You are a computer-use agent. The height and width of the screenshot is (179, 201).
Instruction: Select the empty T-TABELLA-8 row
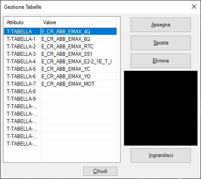click(60, 91)
